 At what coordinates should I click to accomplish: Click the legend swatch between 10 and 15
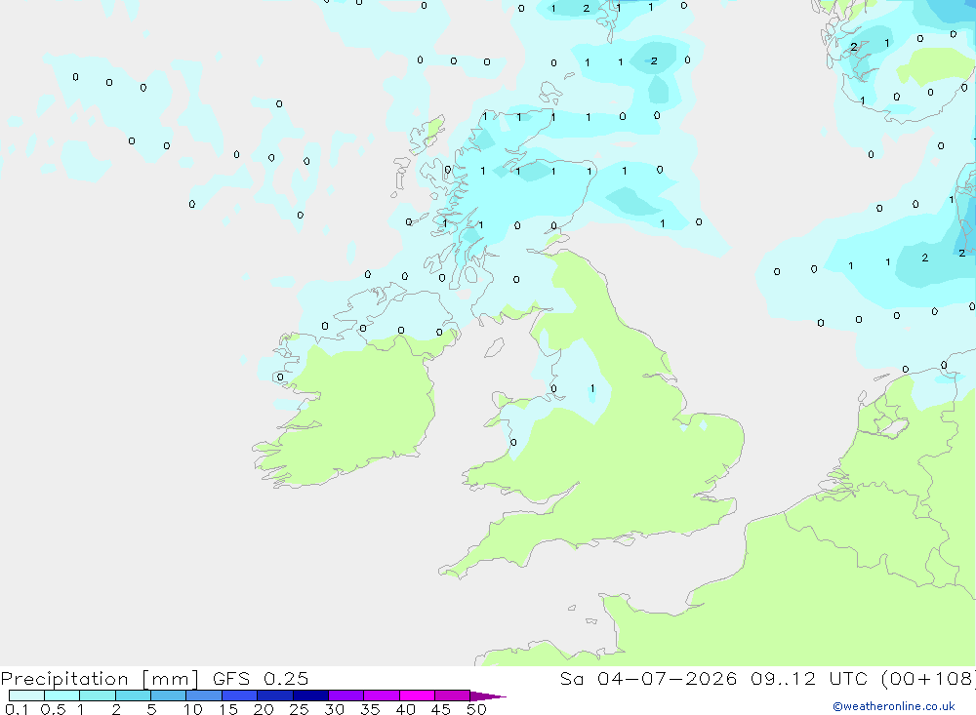(x=204, y=695)
